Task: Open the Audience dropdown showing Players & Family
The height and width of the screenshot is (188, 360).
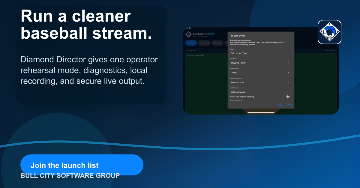Action: coord(260,63)
